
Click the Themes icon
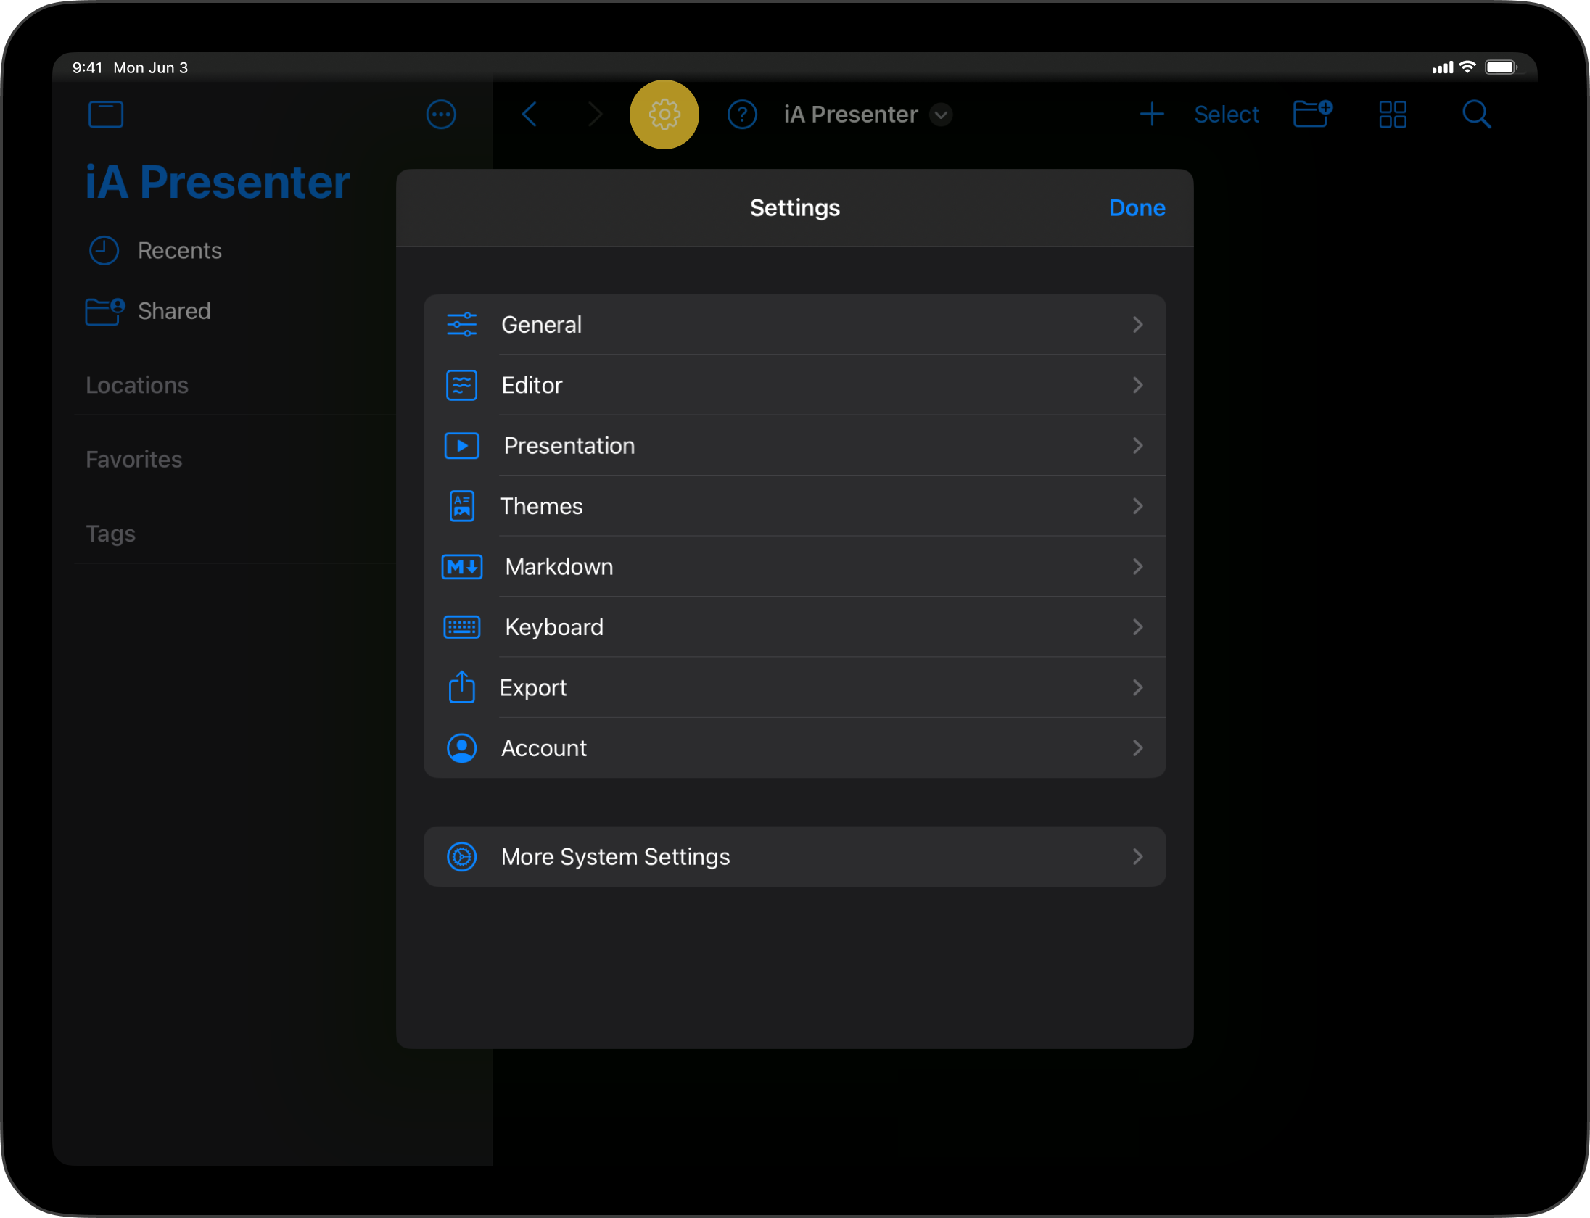pos(462,506)
